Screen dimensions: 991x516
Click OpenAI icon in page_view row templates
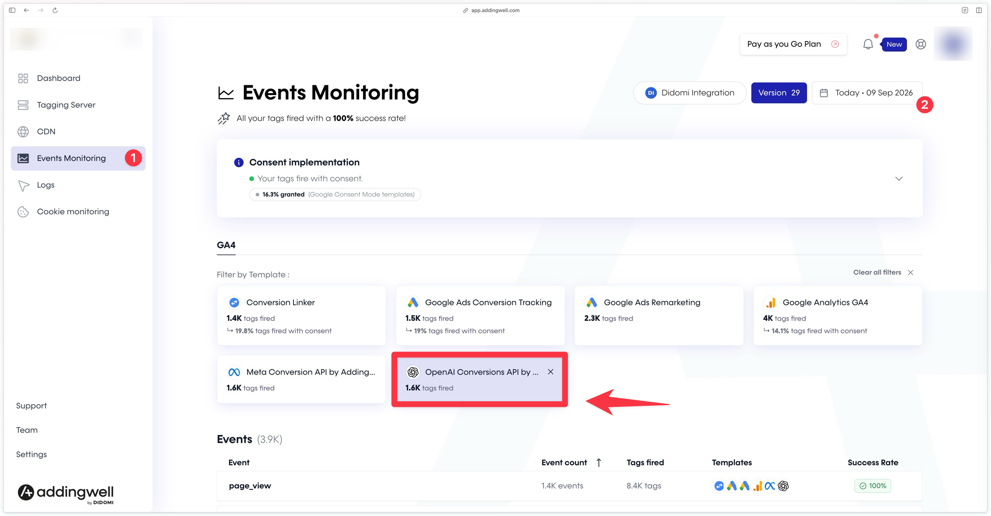pos(783,486)
